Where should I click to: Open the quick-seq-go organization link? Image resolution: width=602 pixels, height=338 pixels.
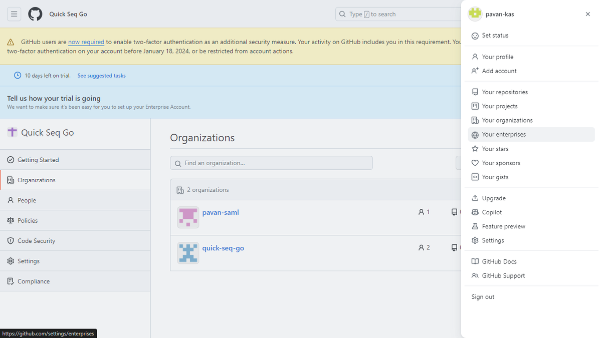[x=223, y=248]
